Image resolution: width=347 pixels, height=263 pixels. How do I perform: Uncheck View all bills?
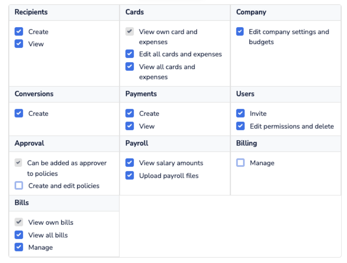coord(19,235)
